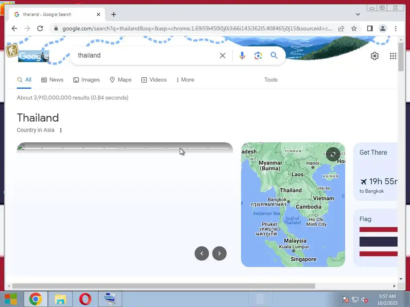Viewport: 410px width, 307px height.
Task: Open File Explorer from the taskbar
Action: pos(60,299)
